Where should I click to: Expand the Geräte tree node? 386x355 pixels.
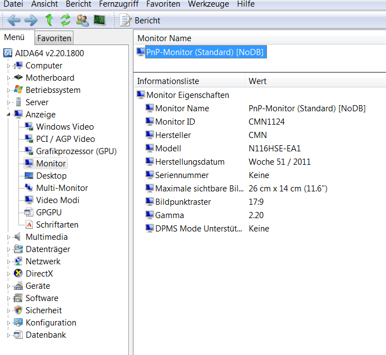click(8, 286)
